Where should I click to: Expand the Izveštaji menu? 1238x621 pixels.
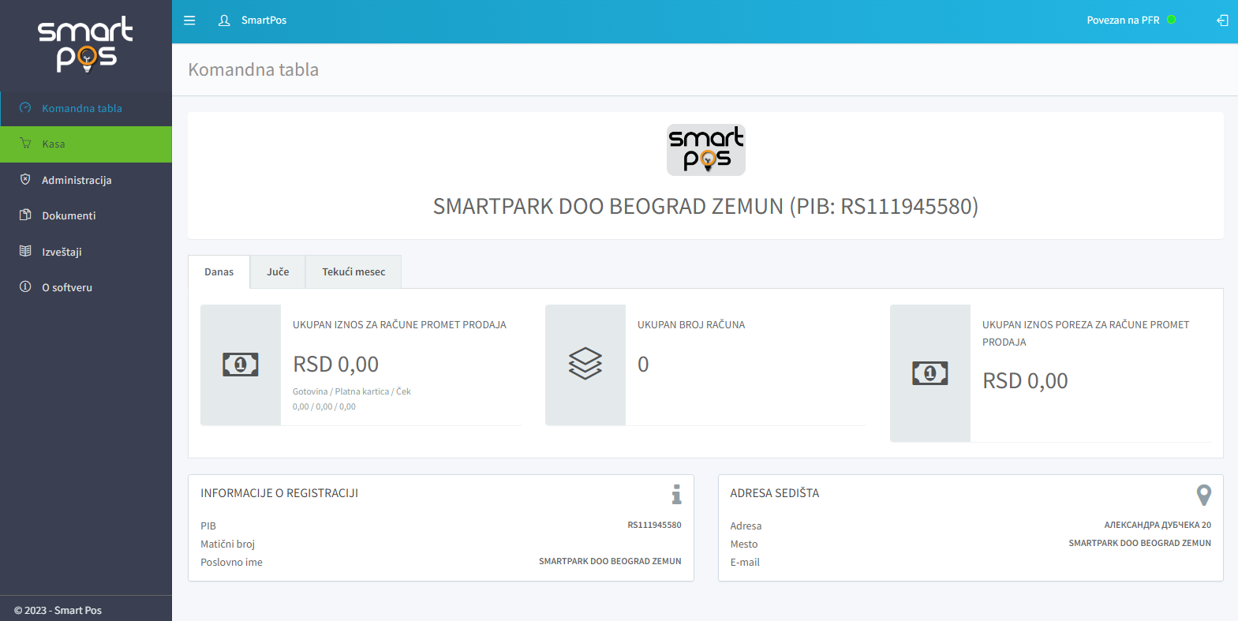click(x=86, y=252)
